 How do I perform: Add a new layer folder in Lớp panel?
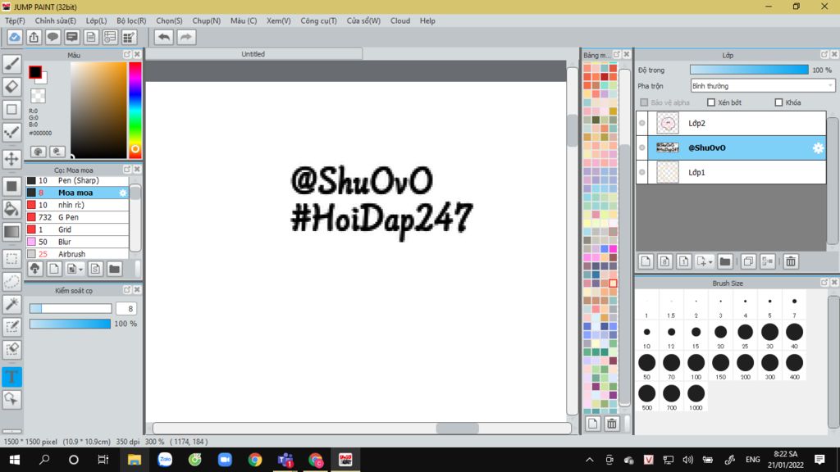725,261
